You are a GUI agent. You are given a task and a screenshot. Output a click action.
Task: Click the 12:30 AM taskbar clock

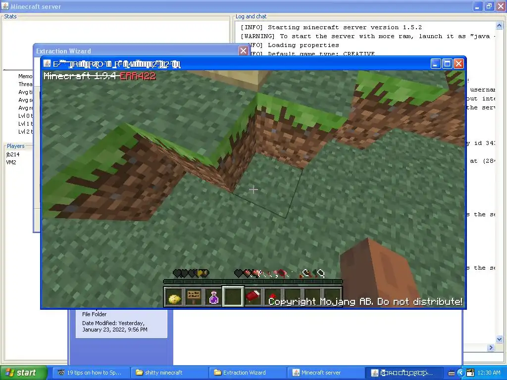click(x=489, y=373)
